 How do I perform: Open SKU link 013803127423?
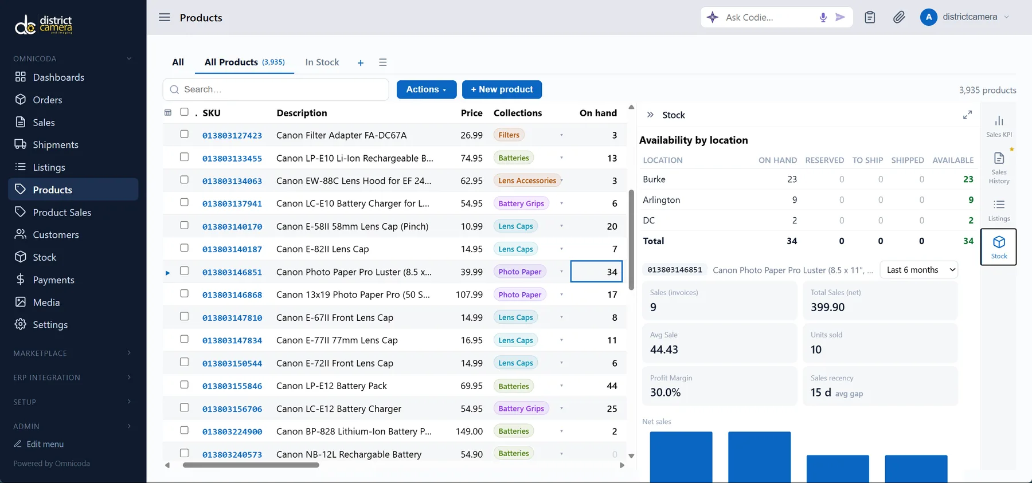232,136
